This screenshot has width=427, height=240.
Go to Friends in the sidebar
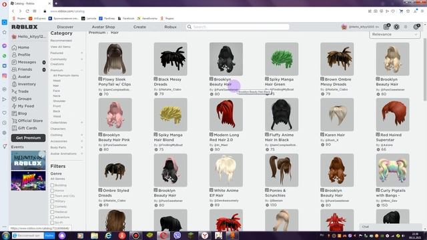click(x=22, y=69)
